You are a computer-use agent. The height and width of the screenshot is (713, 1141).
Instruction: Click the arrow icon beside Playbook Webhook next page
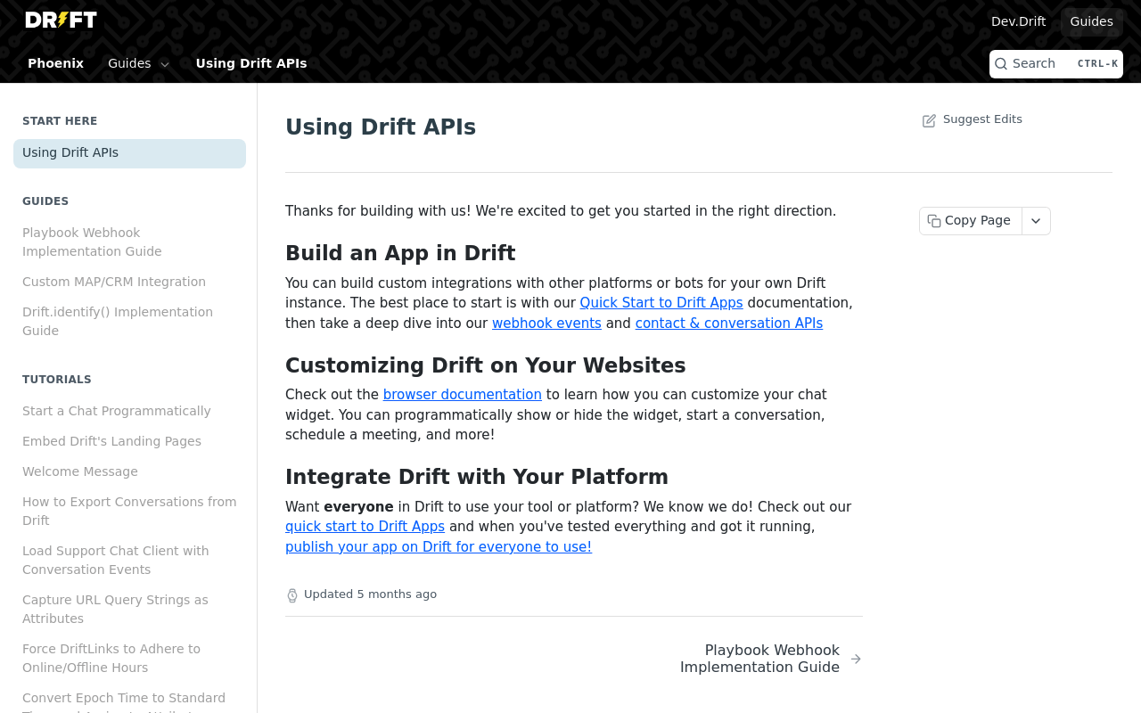pyautogui.click(x=856, y=660)
